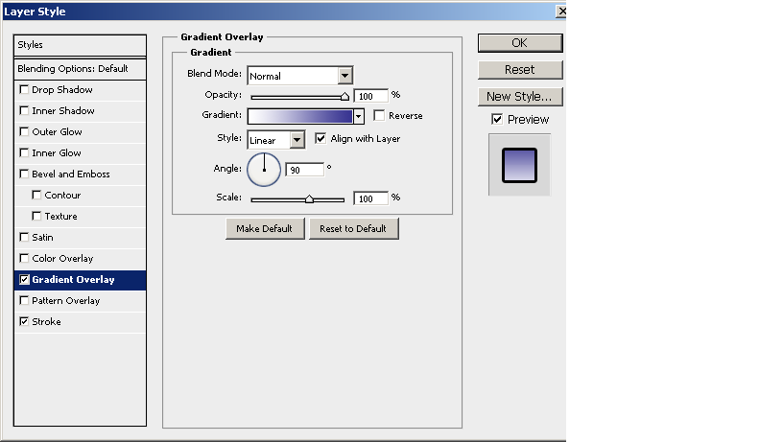The height and width of the screenshot is (442, 783).
Task: Toggle the Reverse gradient checkbox
Action: point(380,116)
